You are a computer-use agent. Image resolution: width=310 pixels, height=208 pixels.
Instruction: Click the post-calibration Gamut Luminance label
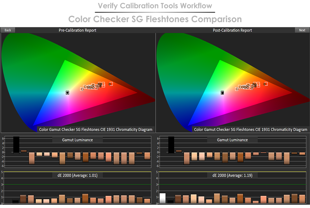pos(232,140)
